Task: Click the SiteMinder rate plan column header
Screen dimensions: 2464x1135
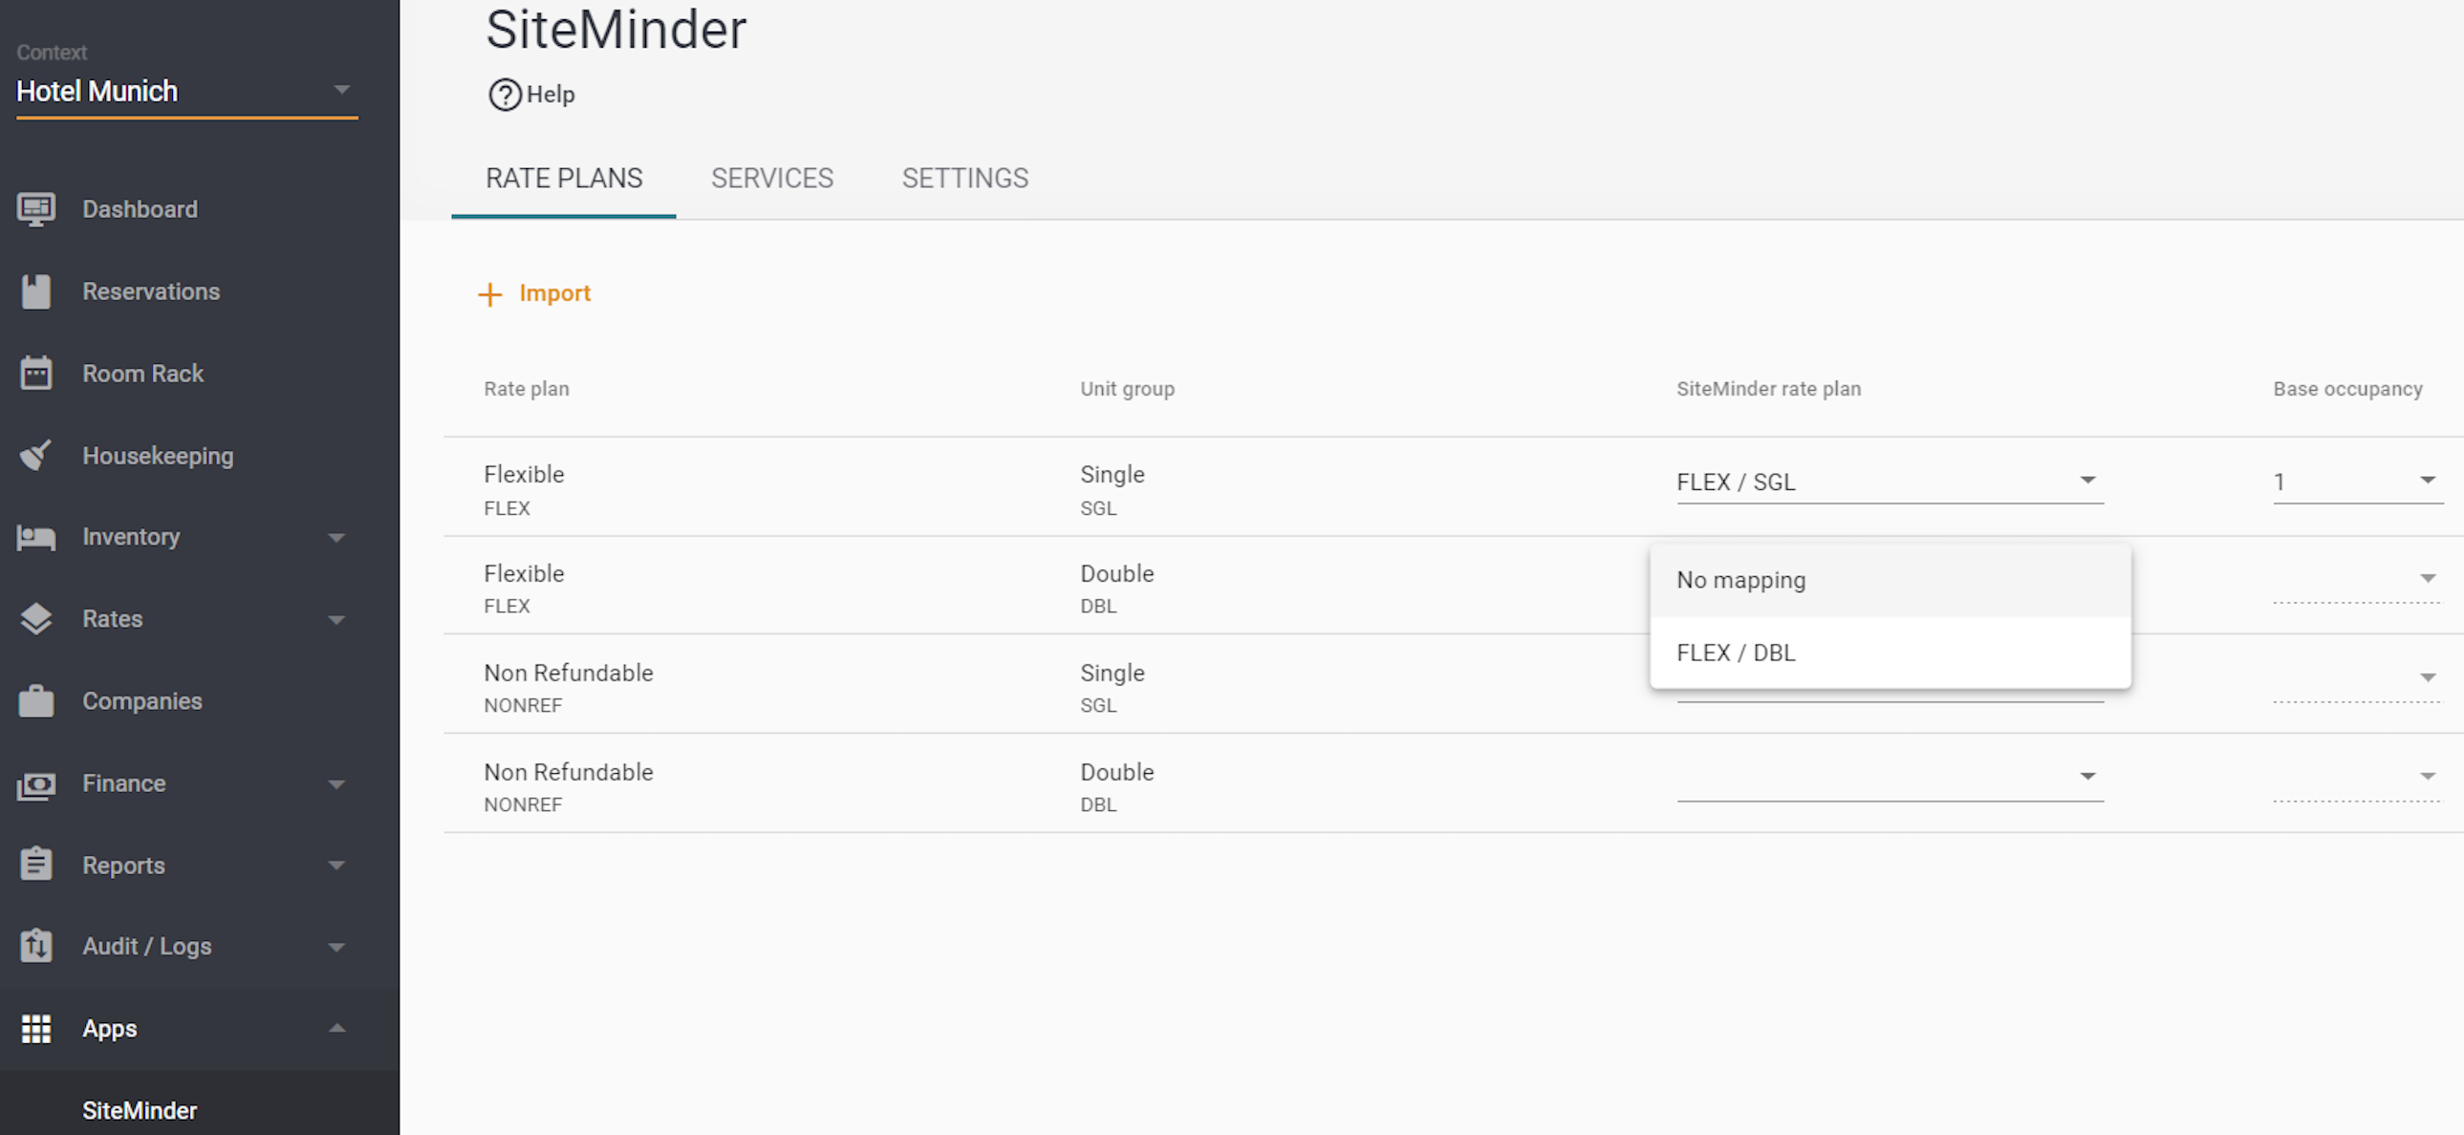Action: (1768, 389)
